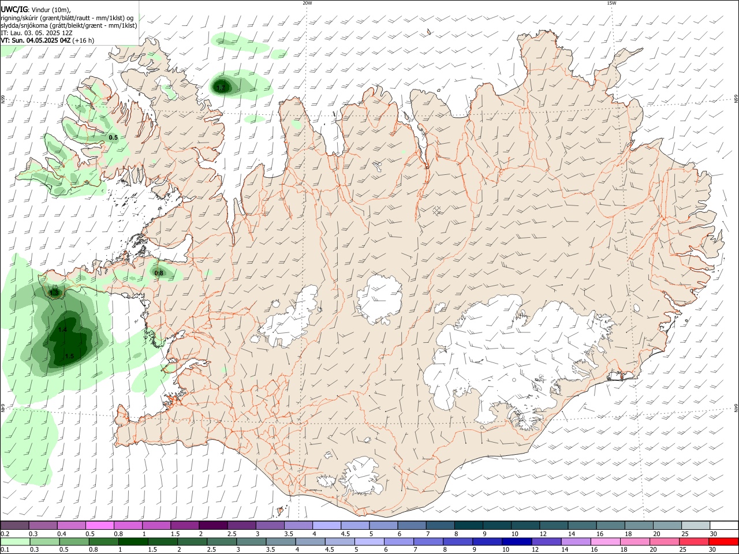This screenshot has height=554, width=739.
Task: Click the 'slydda/snjókoma' legend description line
Action: [69, 25]
